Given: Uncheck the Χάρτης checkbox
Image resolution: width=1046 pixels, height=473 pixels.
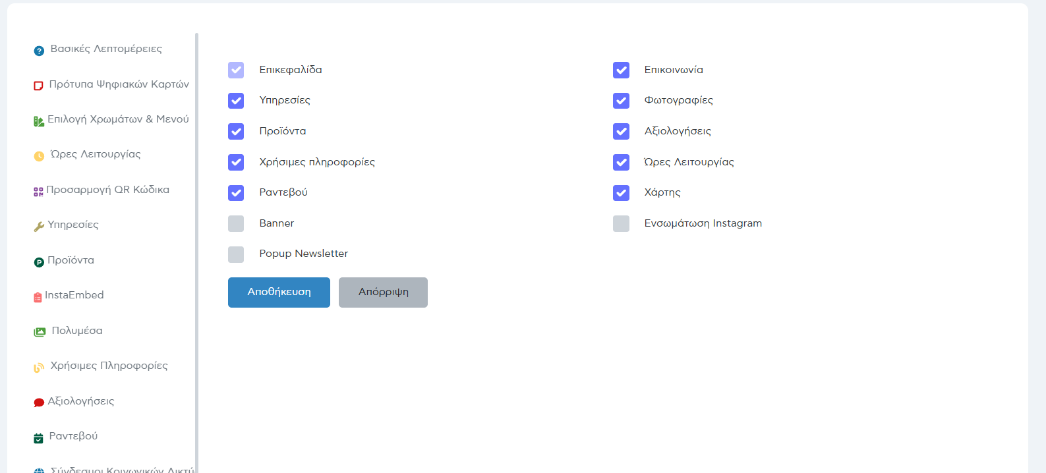Looking at the screenshot, I should (x=621, y=192).
